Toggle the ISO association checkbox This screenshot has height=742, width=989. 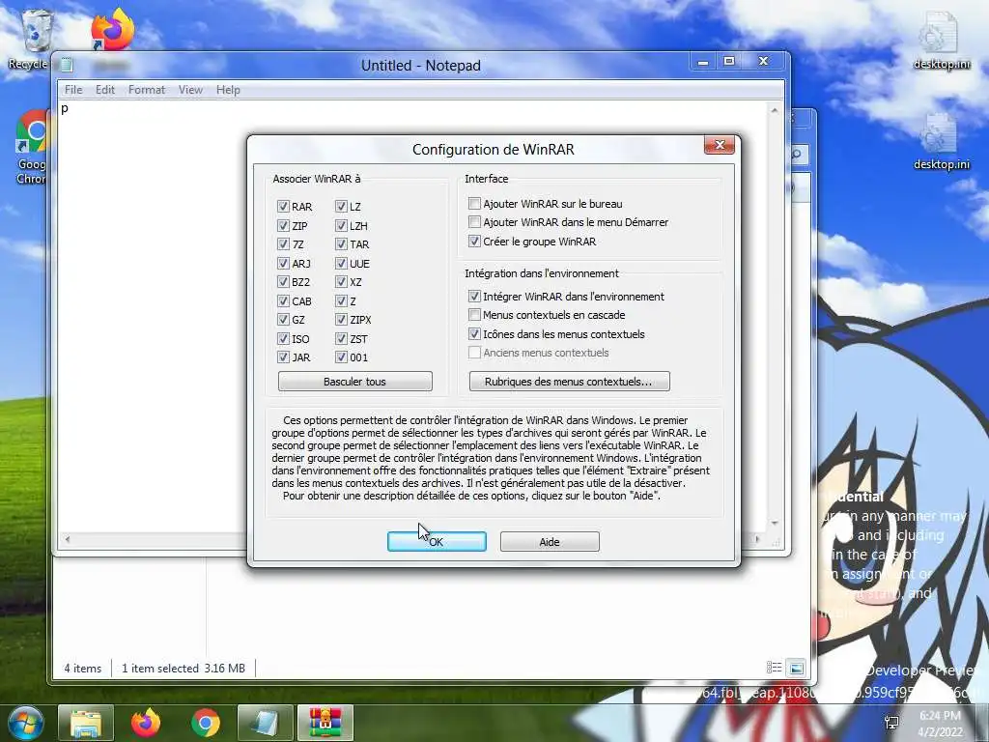(x=283, y=339)
